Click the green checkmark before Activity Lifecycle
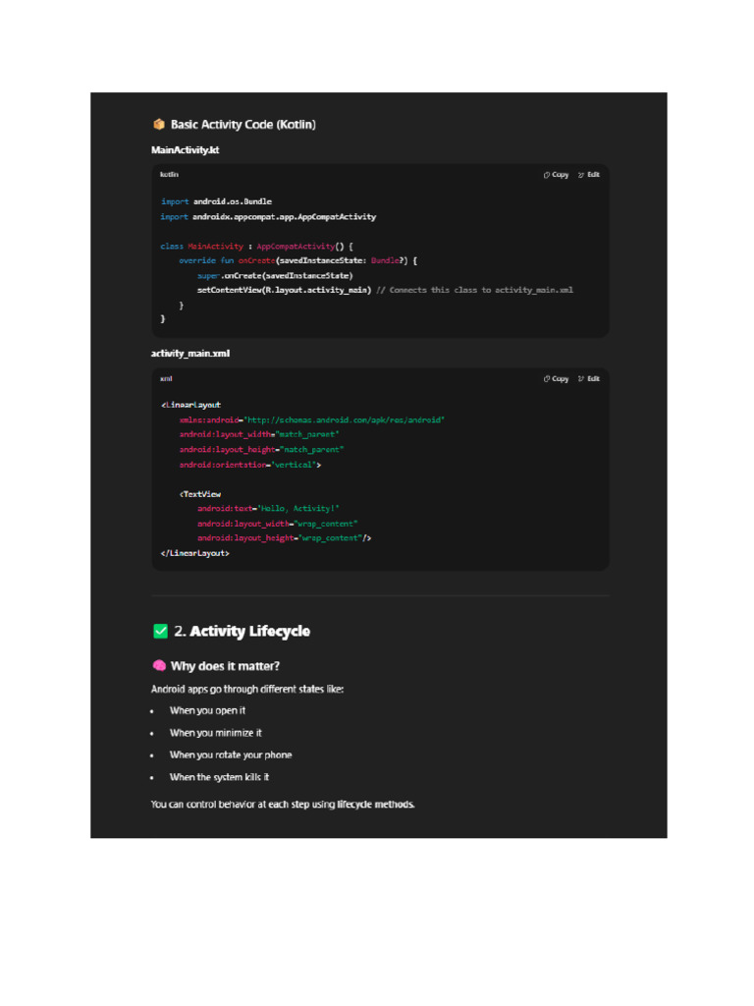 click(x=161, y=631)
